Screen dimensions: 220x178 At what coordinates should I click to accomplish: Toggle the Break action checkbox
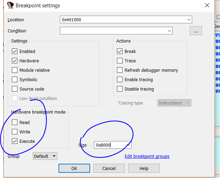pyautogui.click(x=120, y=51)
